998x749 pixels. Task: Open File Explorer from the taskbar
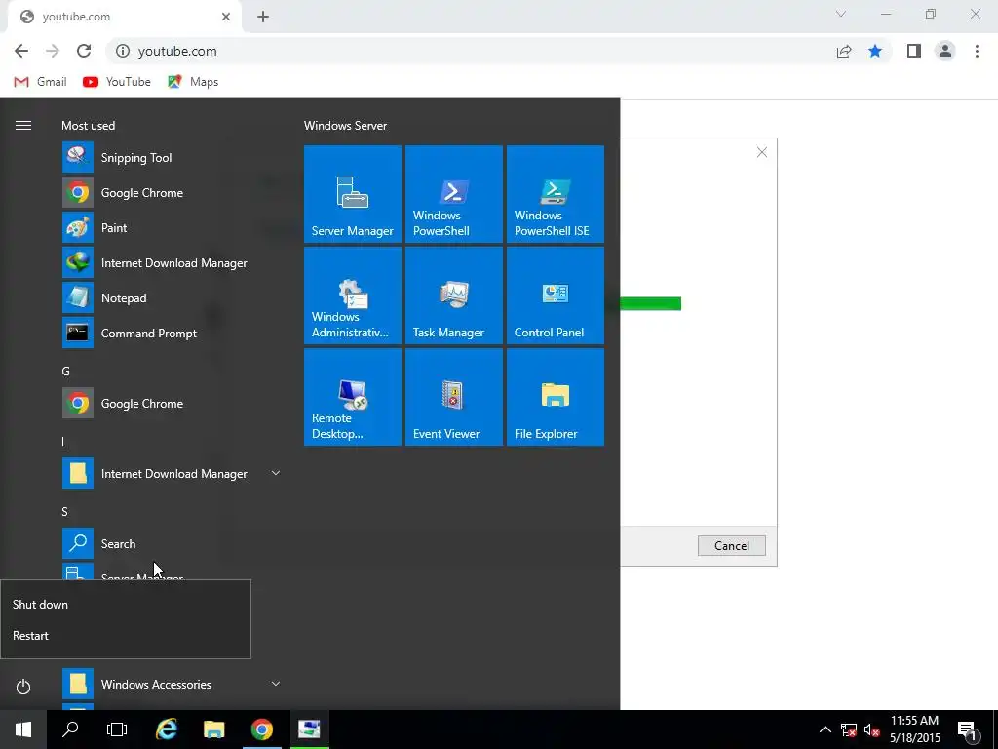213,729
